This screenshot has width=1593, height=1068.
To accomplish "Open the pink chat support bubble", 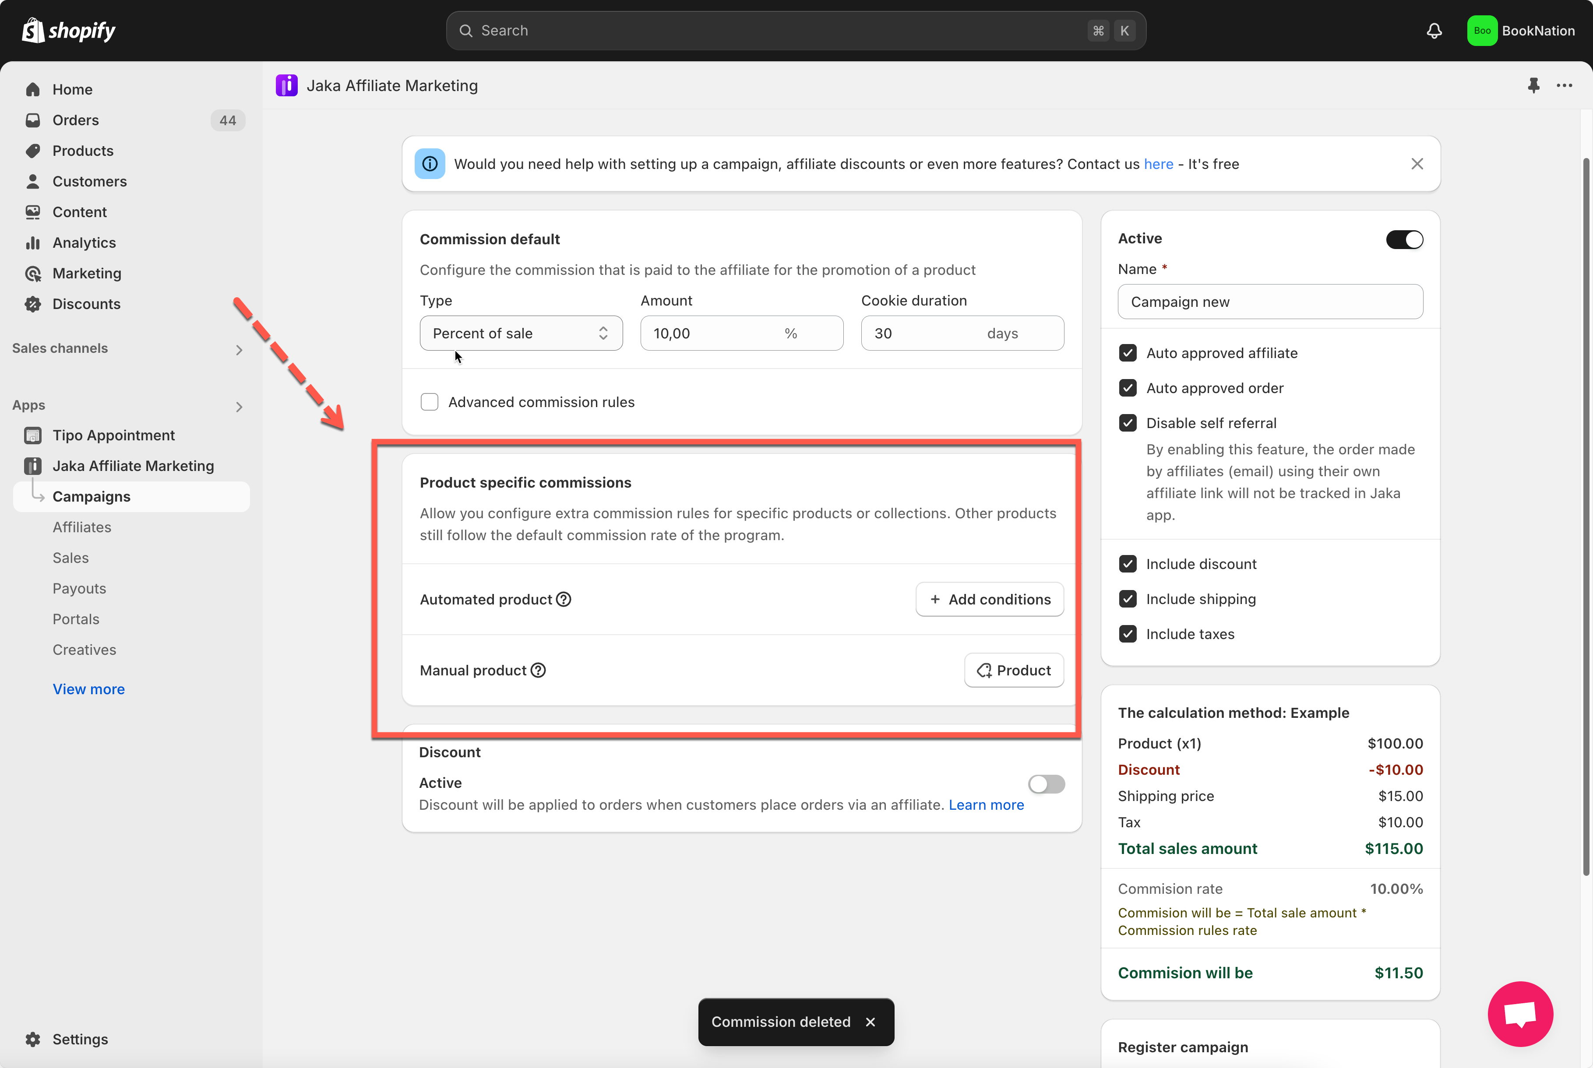I will pos(1520,1014).
